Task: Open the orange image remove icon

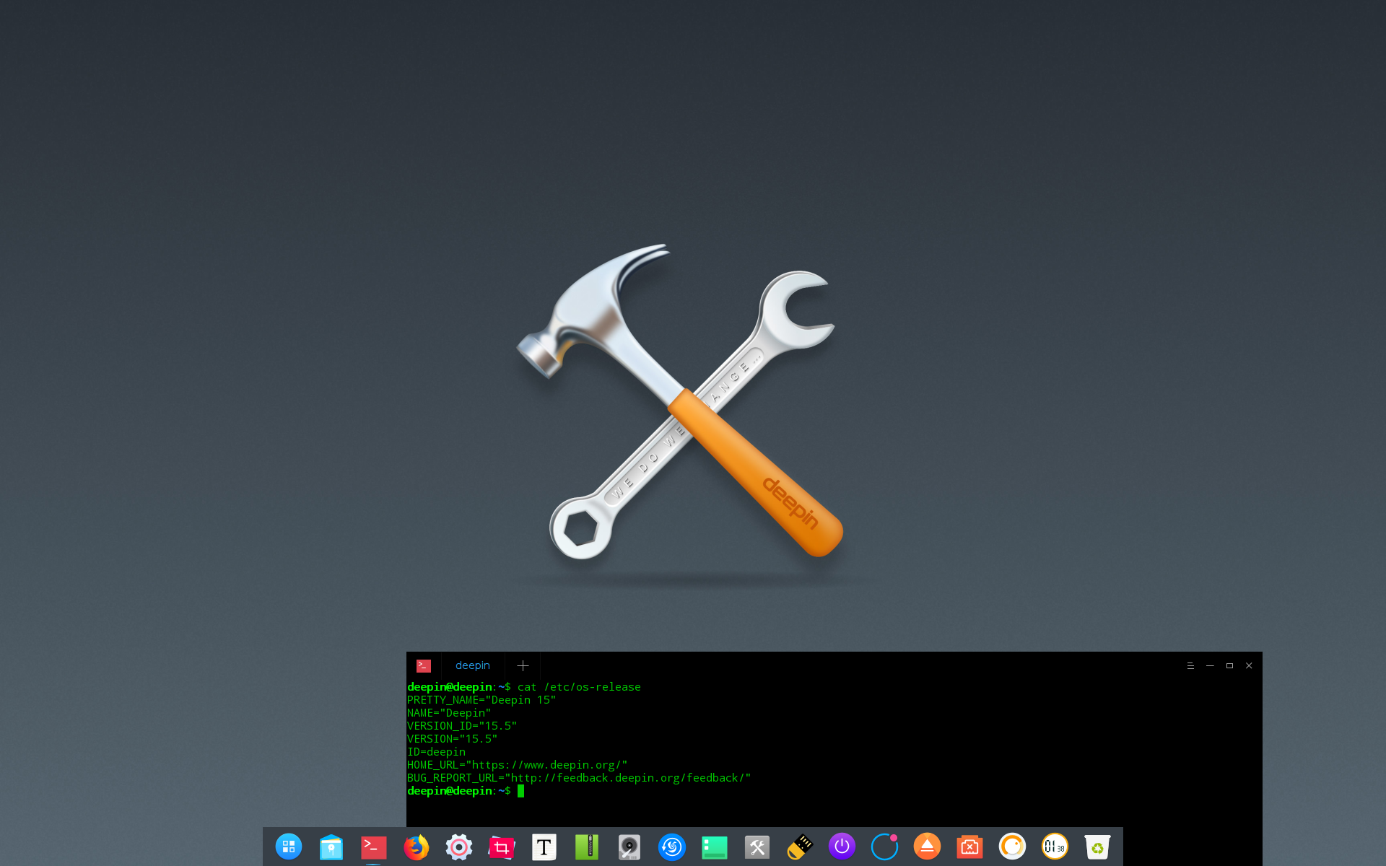Action: pos(969,847)
